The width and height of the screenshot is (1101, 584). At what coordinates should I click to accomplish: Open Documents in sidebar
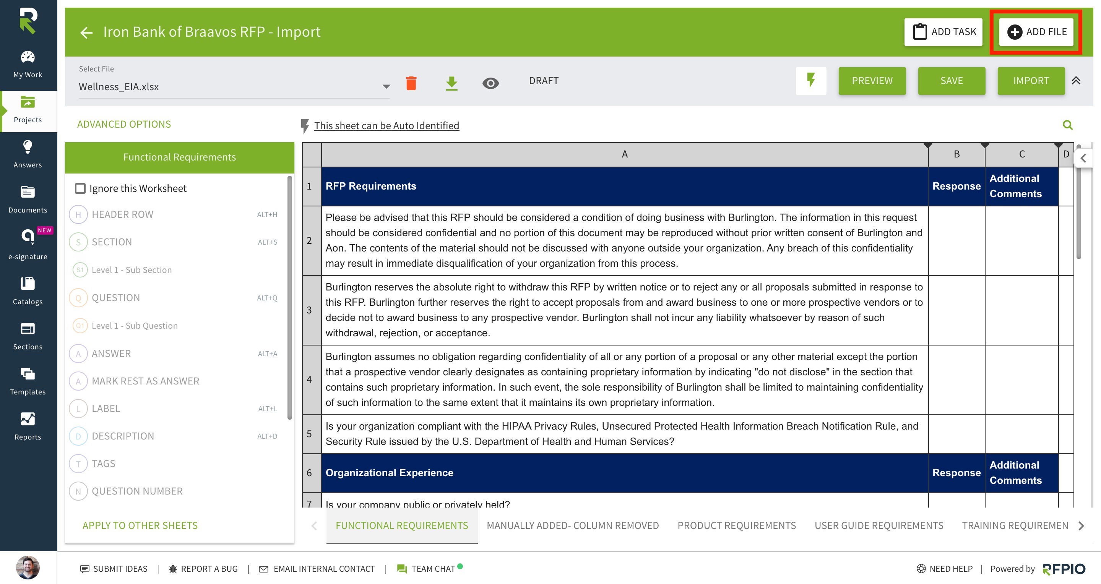click(x=28, y=200)
